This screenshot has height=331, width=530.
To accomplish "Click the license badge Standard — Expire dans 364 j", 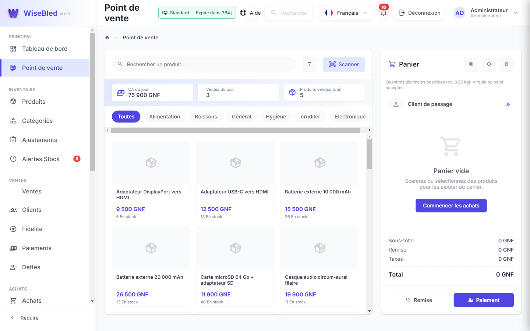I will (x=197, y=13).
